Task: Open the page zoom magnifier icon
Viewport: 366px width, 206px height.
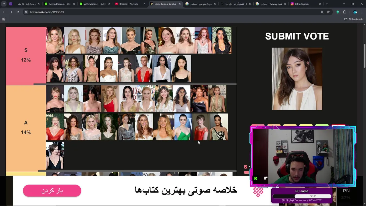Action: (x=322, y=12)
